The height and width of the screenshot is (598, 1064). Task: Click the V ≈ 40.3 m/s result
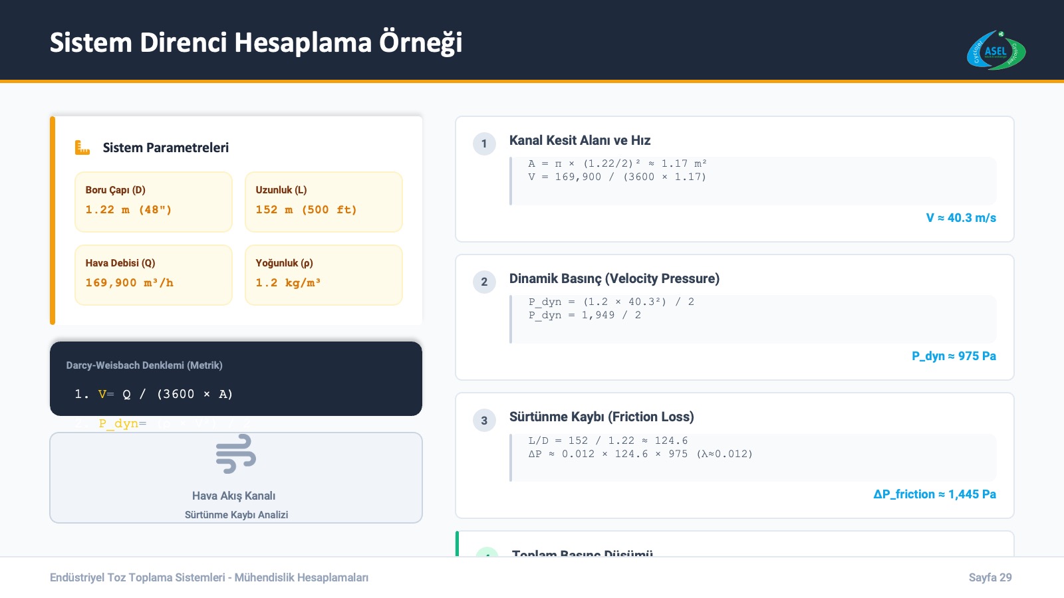[x=961, y=218]
